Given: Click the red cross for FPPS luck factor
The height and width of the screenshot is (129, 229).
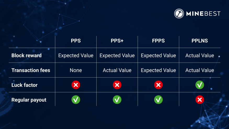Looking at the screenshot, I should click(x=158, y=85).
